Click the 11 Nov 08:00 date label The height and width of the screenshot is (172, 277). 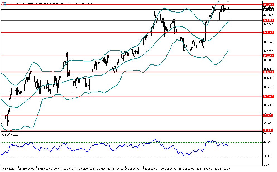pos(26,169)
